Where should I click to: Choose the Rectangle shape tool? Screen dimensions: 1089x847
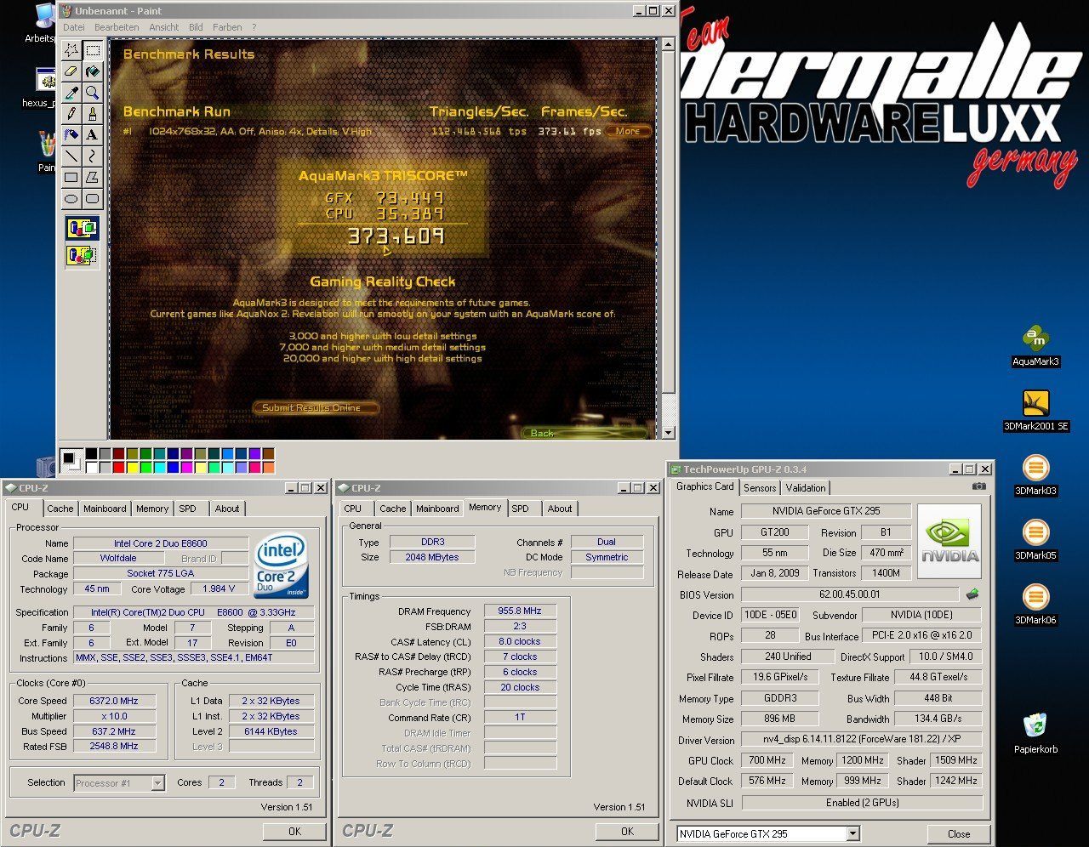(71, 178)
